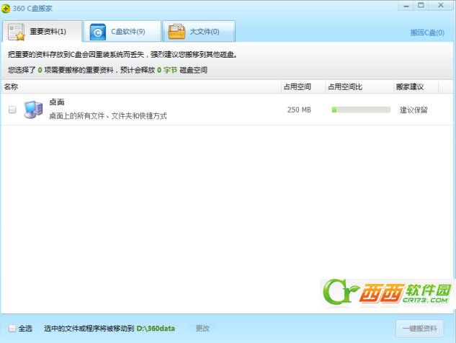Click the 重要资料 document star icon
The width and height of the screenshot is (456, 343).
coord(17,32)
